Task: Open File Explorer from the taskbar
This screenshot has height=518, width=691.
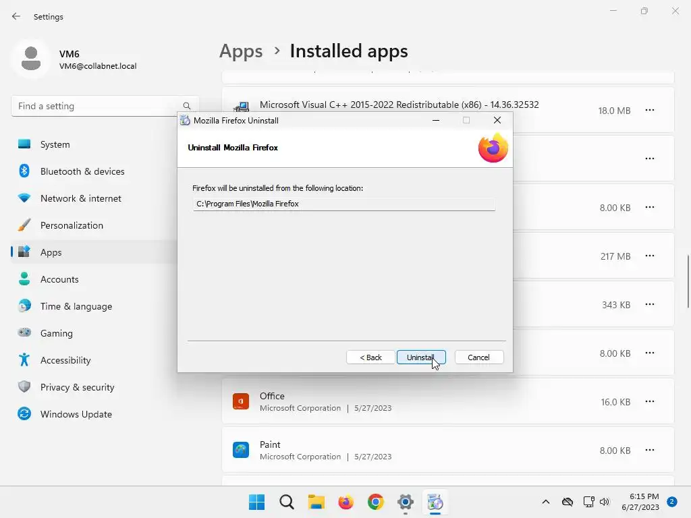Action: point(316,502)
